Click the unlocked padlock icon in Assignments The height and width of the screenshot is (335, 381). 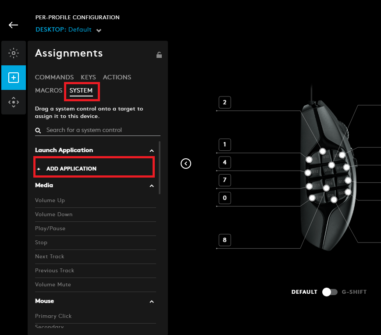tap(159, 55)
